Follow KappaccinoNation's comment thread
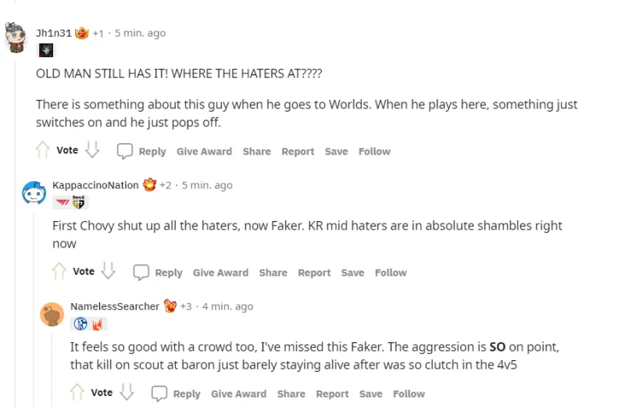The height and width of the screenshot is (407, 625). (x=391, y=273)
